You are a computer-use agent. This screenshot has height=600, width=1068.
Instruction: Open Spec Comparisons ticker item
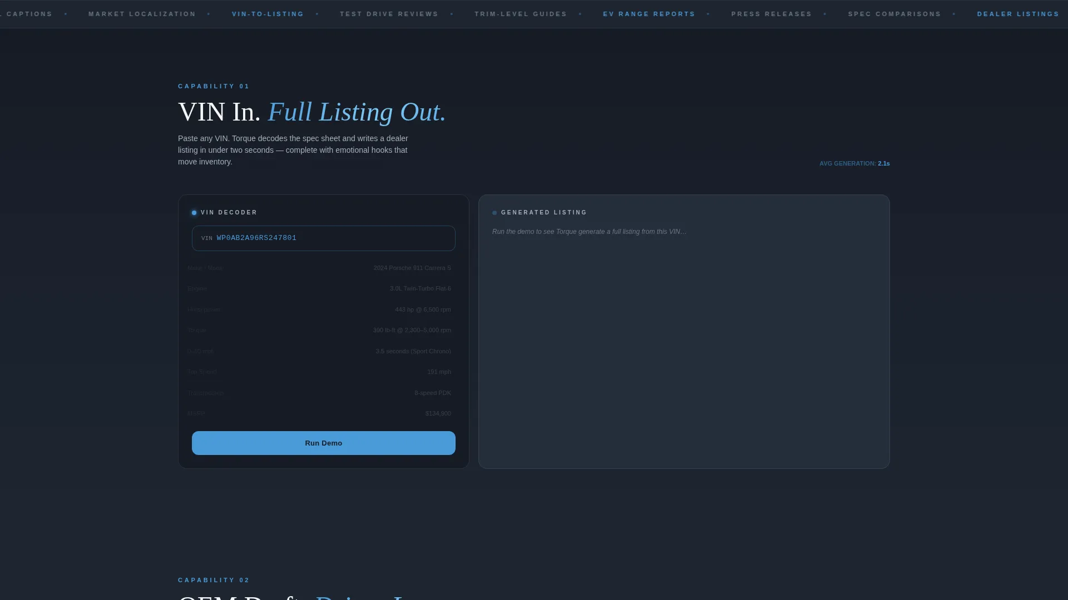point(894,14)
